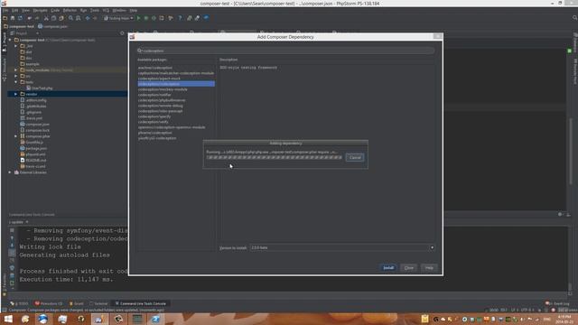This screenshot has height=325, width=578.
Task: Click the Help question mark toolbar icon
Action: coord(180,18)
